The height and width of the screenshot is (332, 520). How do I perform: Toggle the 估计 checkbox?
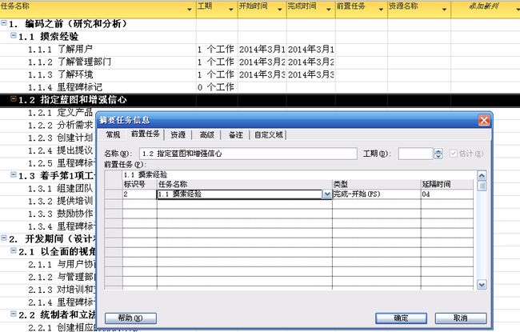point(454,154)
